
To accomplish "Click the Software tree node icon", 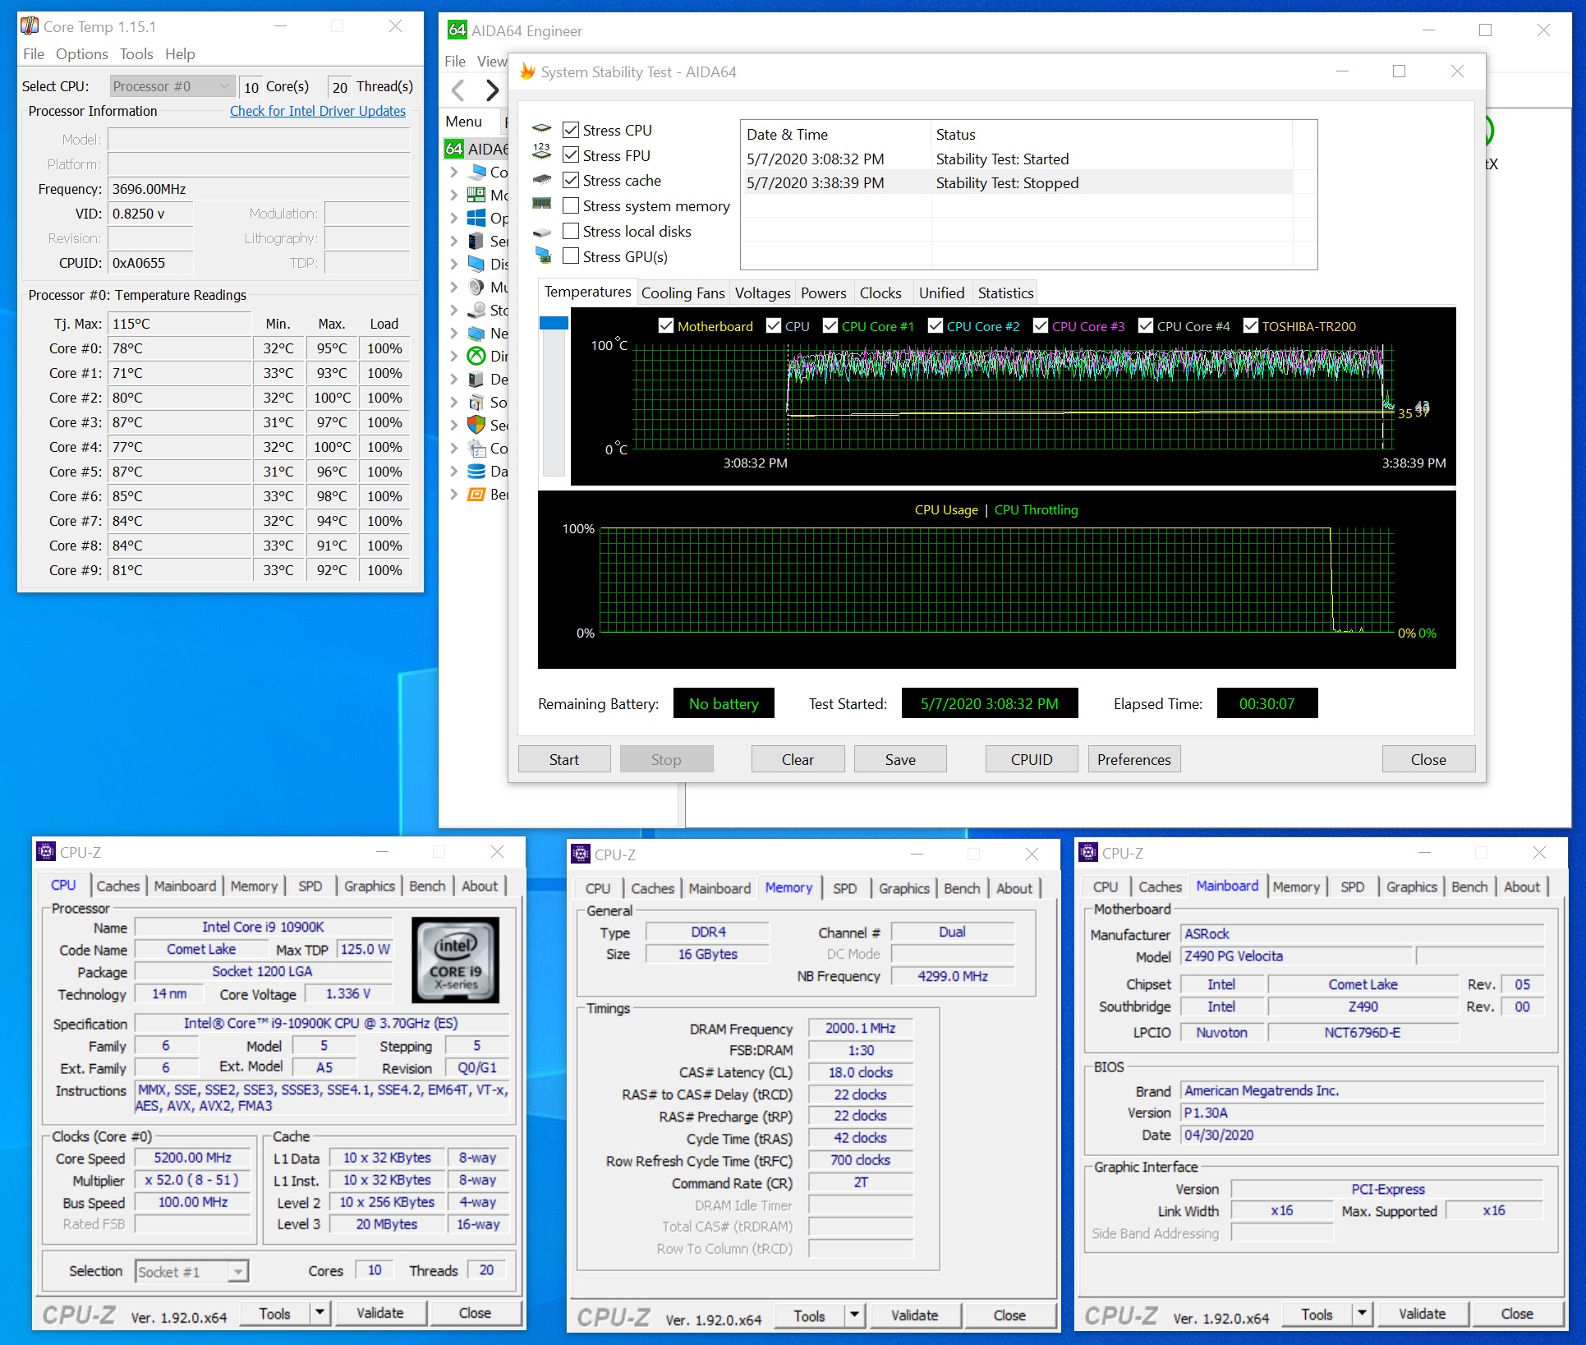I will tap(476, 402).
